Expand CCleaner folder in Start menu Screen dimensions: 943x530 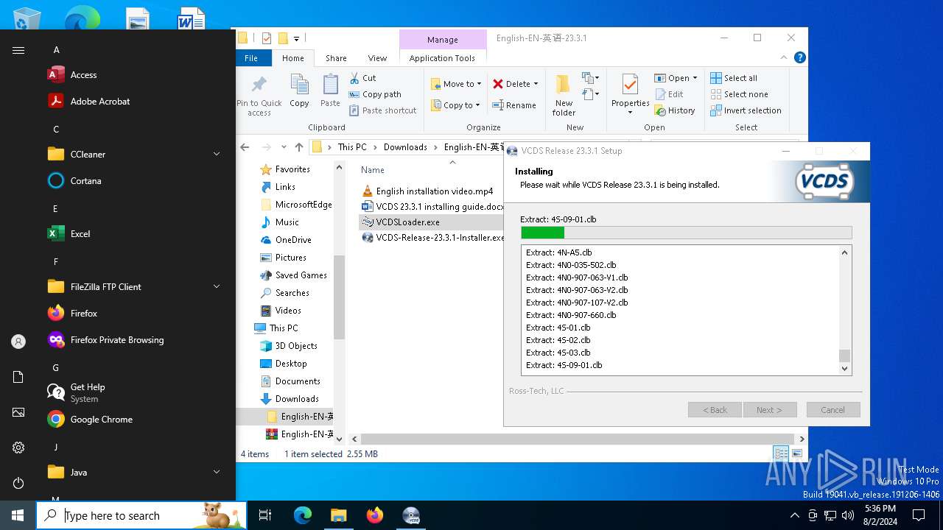(217, 155)
